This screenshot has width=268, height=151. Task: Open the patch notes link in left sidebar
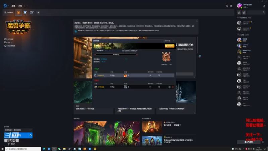pos(9,39)
